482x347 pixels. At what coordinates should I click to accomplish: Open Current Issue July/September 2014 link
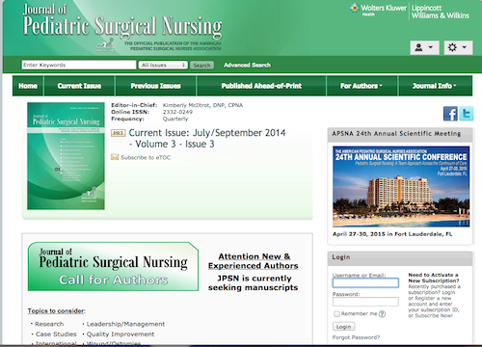[x=207, y=139]
